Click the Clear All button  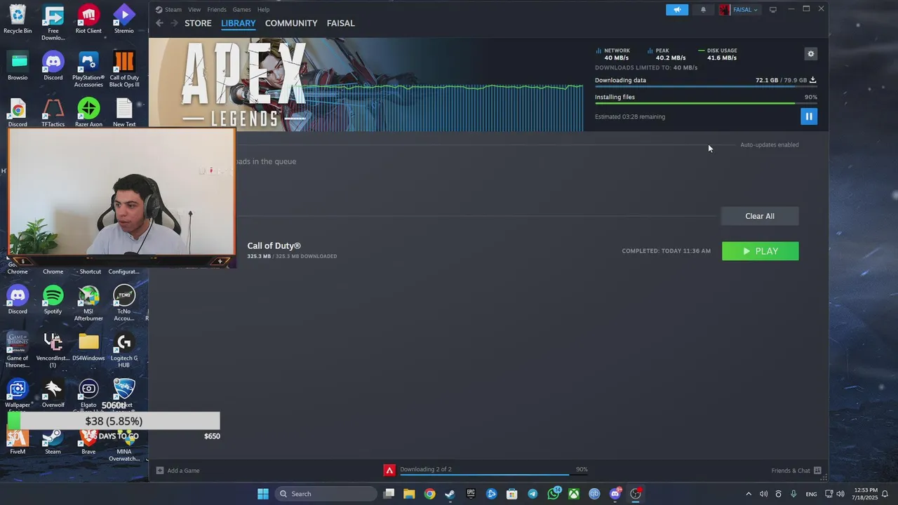click(x=760, y=216)
